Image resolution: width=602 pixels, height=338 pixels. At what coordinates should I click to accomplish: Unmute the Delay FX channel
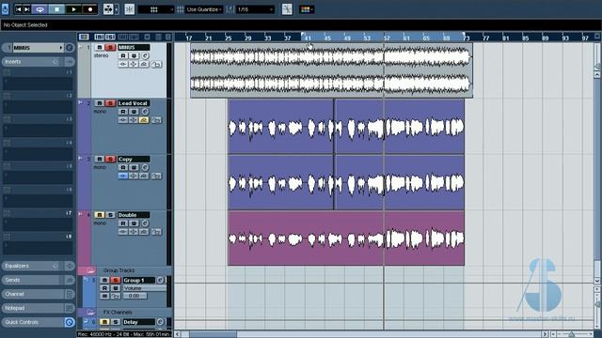[x=104, y=322]
